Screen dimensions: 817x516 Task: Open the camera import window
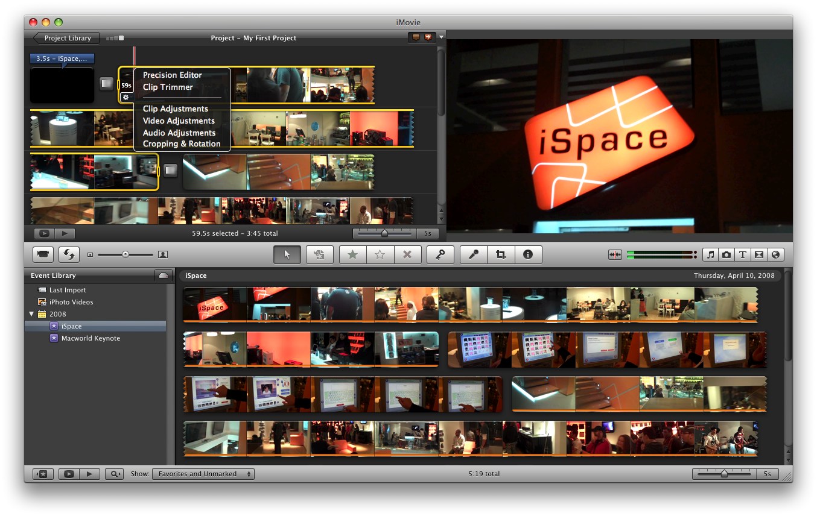tap(43, 254)
